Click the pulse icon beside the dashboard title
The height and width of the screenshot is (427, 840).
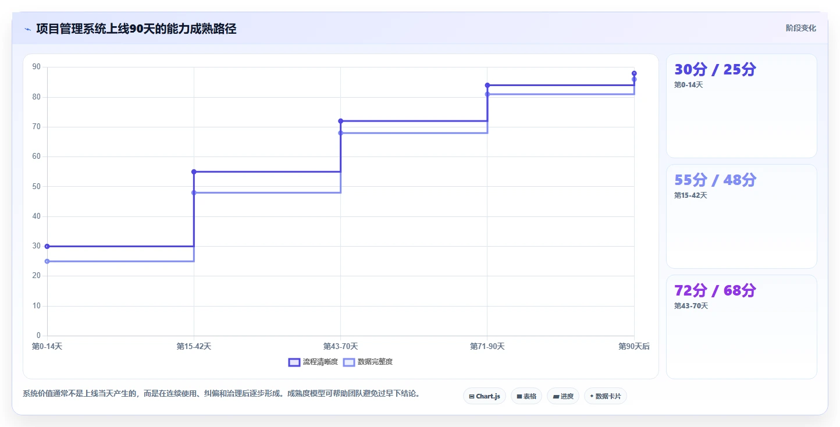point(27,29)
